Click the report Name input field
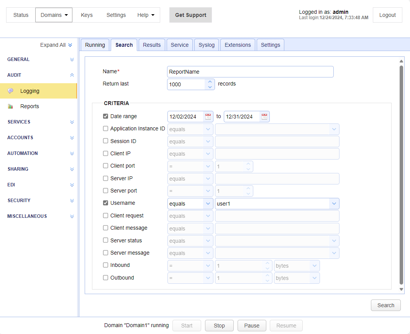This screenshot has height=334, width=410. pos(250,72)
